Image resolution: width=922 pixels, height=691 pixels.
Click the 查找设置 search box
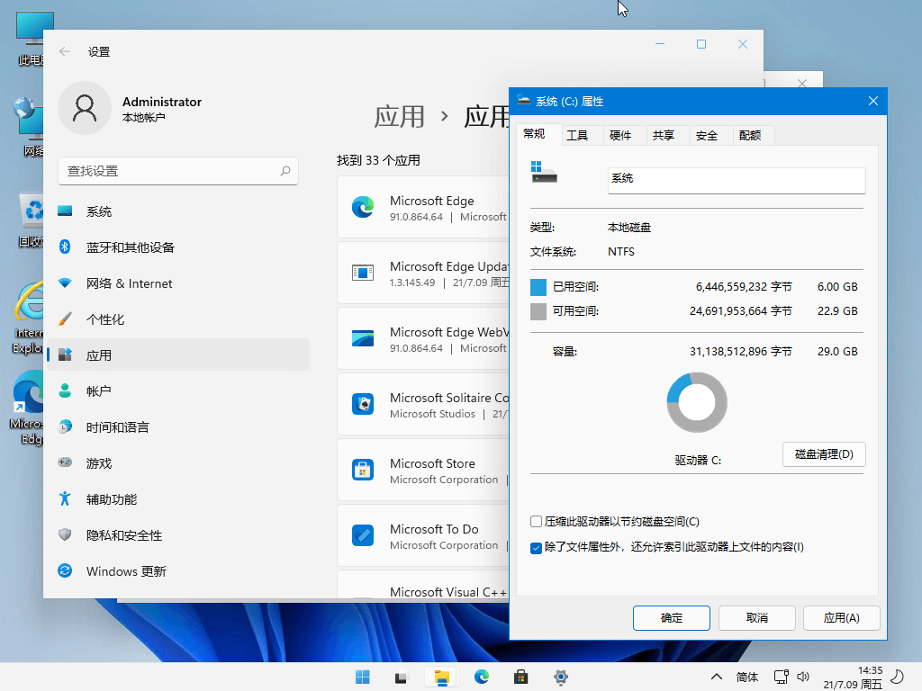pyautogui.click(x=177, y=171)
